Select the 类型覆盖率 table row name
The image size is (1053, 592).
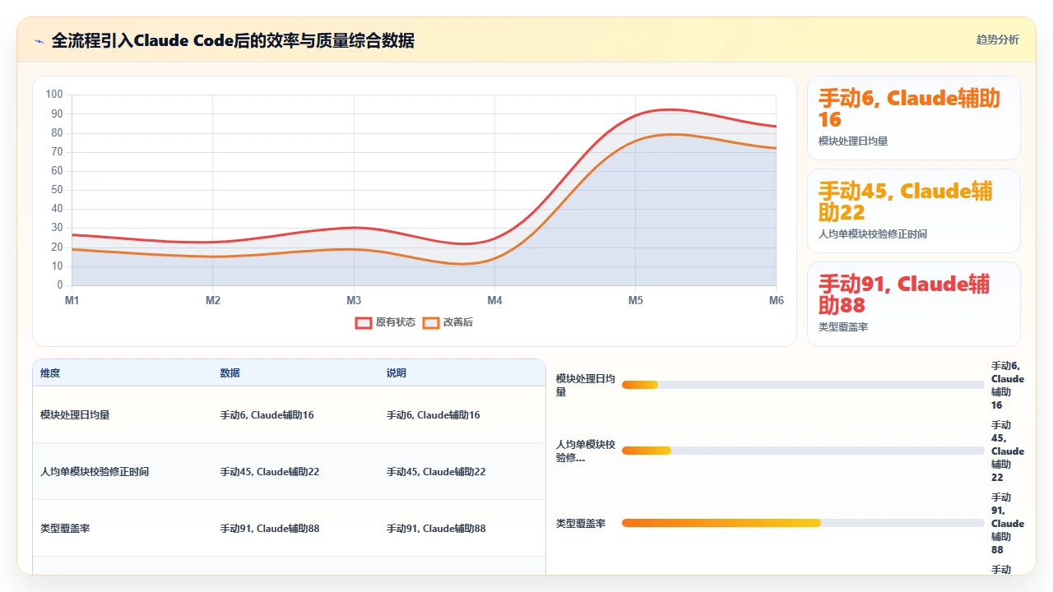(65, 529)
